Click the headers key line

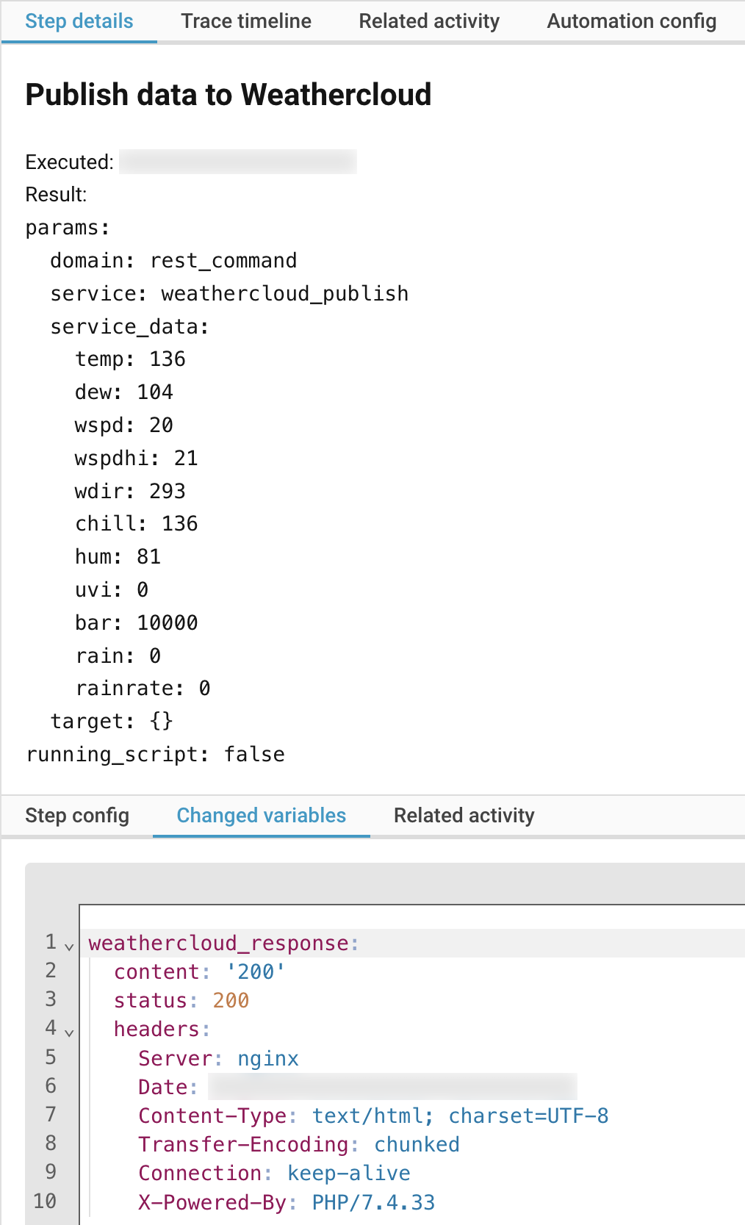[x=162, y=1030]
